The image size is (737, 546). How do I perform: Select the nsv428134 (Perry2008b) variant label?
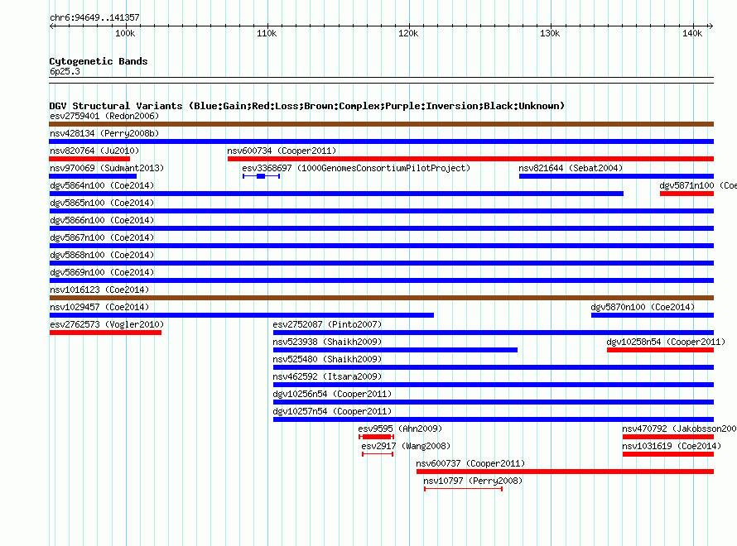104,133
